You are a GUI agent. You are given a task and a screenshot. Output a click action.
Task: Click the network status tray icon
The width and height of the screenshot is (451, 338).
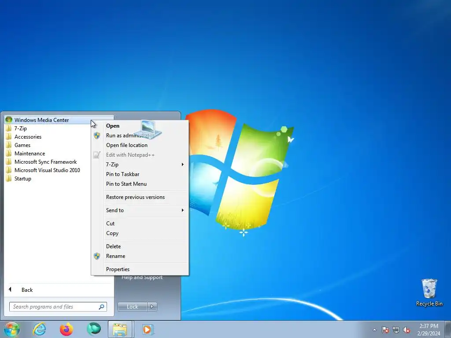click(x=396, y=330)
